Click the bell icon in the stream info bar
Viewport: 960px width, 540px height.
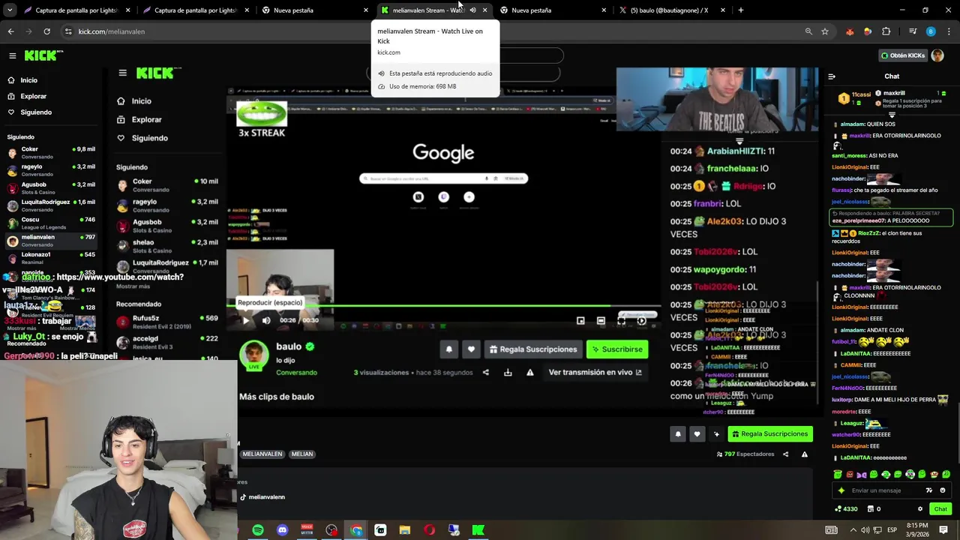pos(678,433)
